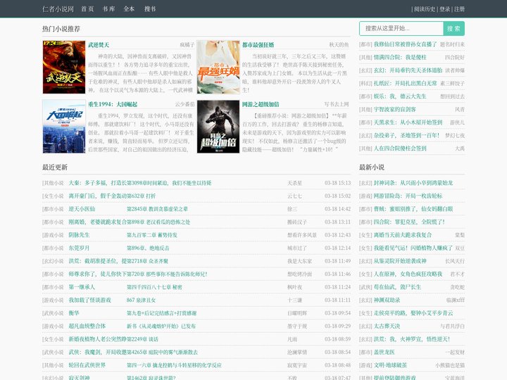Image resolution: width=507 pixels, height=380 pixels.
Task: Open 文明·地球破茧 in newest novels
Action: tap(390, 365)
